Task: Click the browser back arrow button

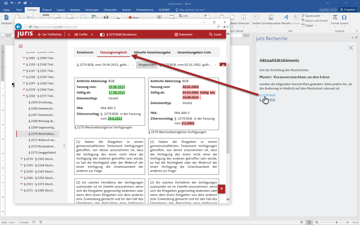Action: click(x=18, y=27)
